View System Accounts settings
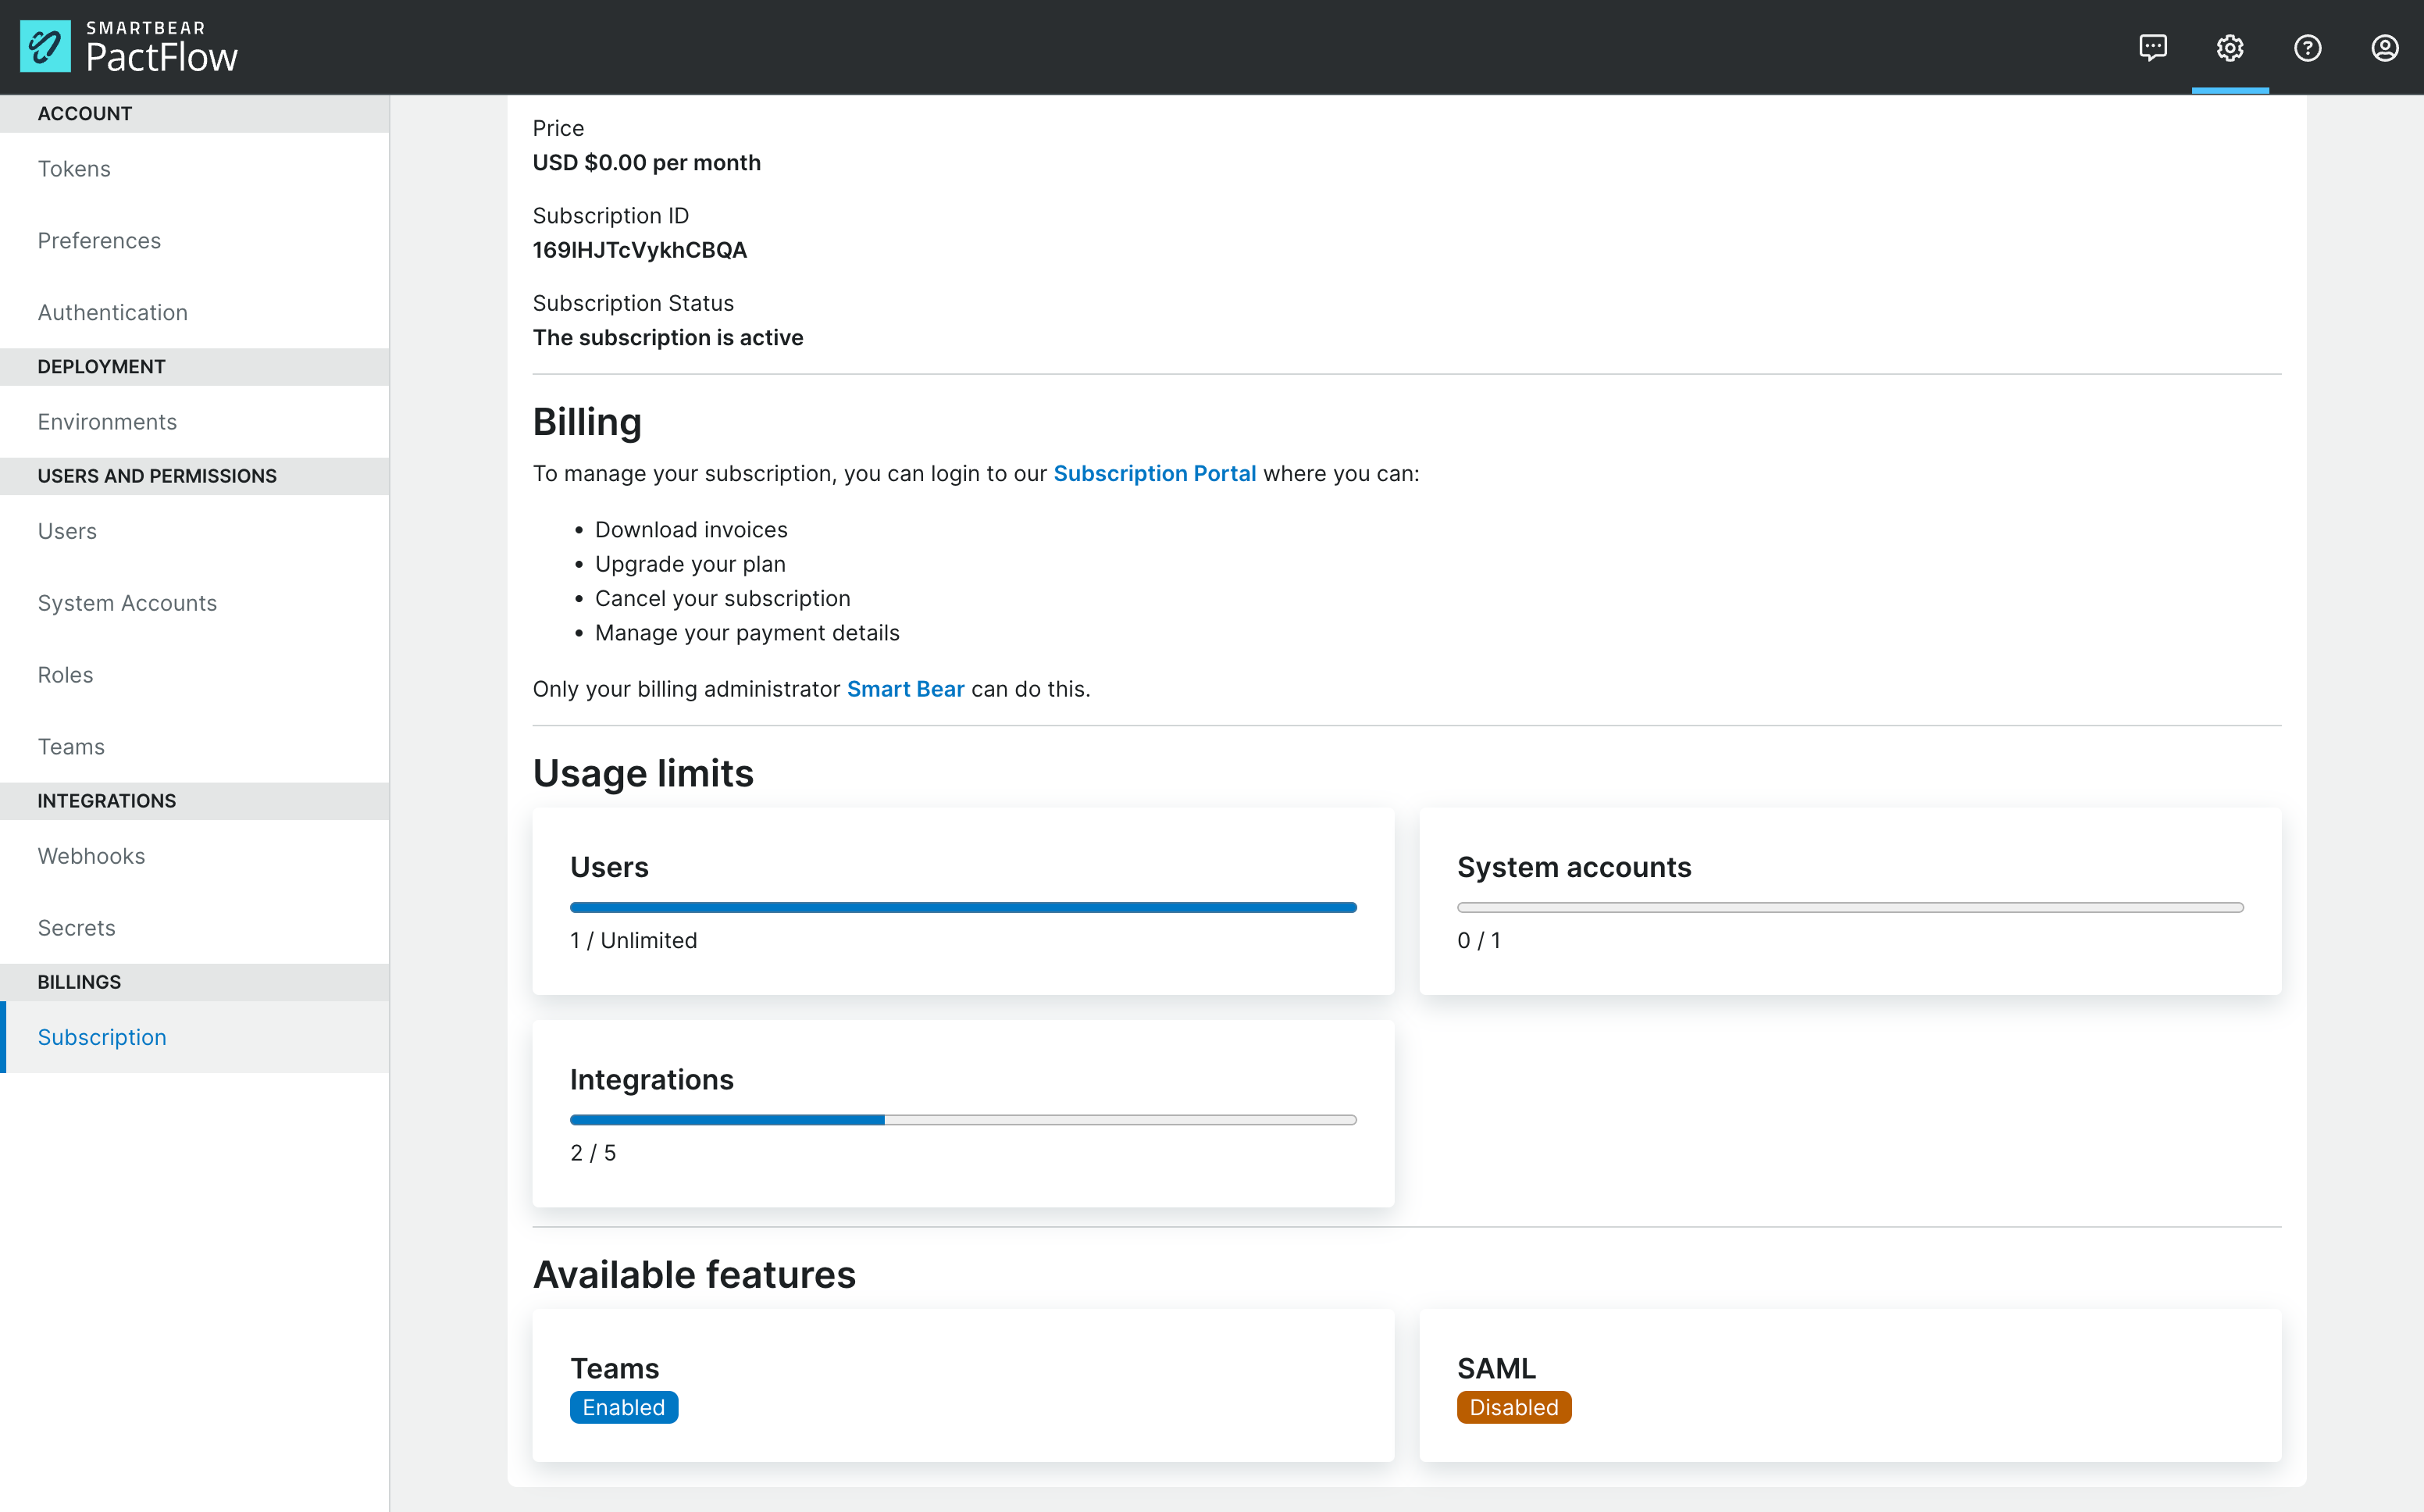Screen dimensions: 2424x1512 127,602
